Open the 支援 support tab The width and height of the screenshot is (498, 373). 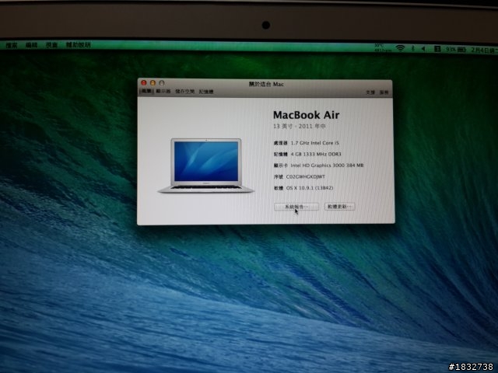point(370,92)
